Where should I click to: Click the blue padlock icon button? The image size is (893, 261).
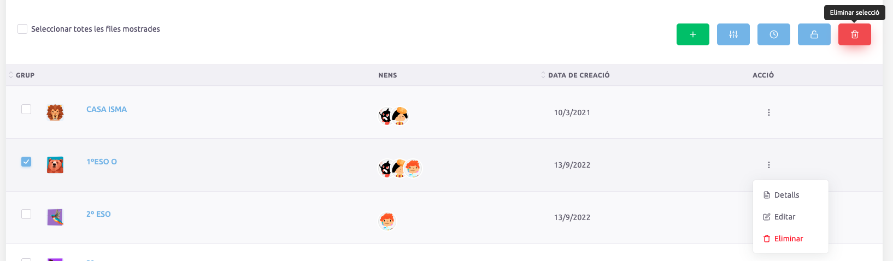click(814, 34)
